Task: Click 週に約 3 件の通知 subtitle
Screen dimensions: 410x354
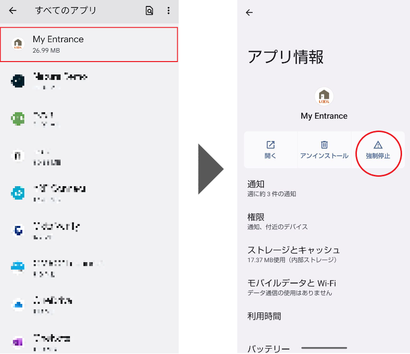Action: (272, 194)
